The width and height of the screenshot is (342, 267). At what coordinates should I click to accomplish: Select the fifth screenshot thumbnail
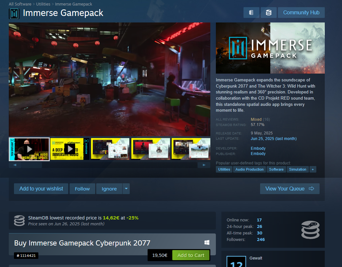(x=191, y=149)
